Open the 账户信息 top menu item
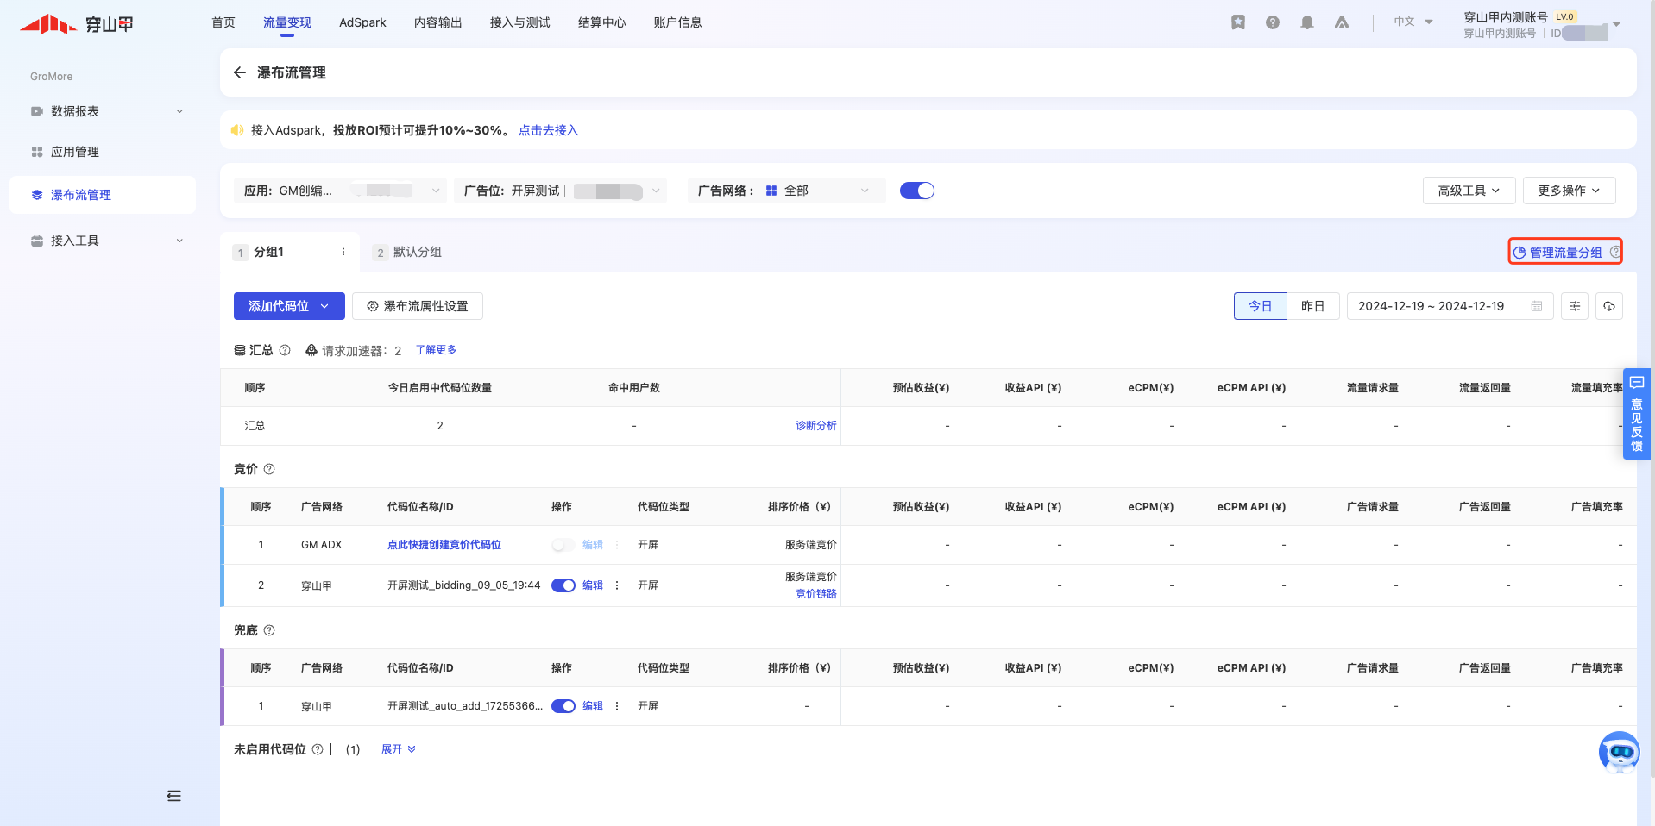 (678, 22)
